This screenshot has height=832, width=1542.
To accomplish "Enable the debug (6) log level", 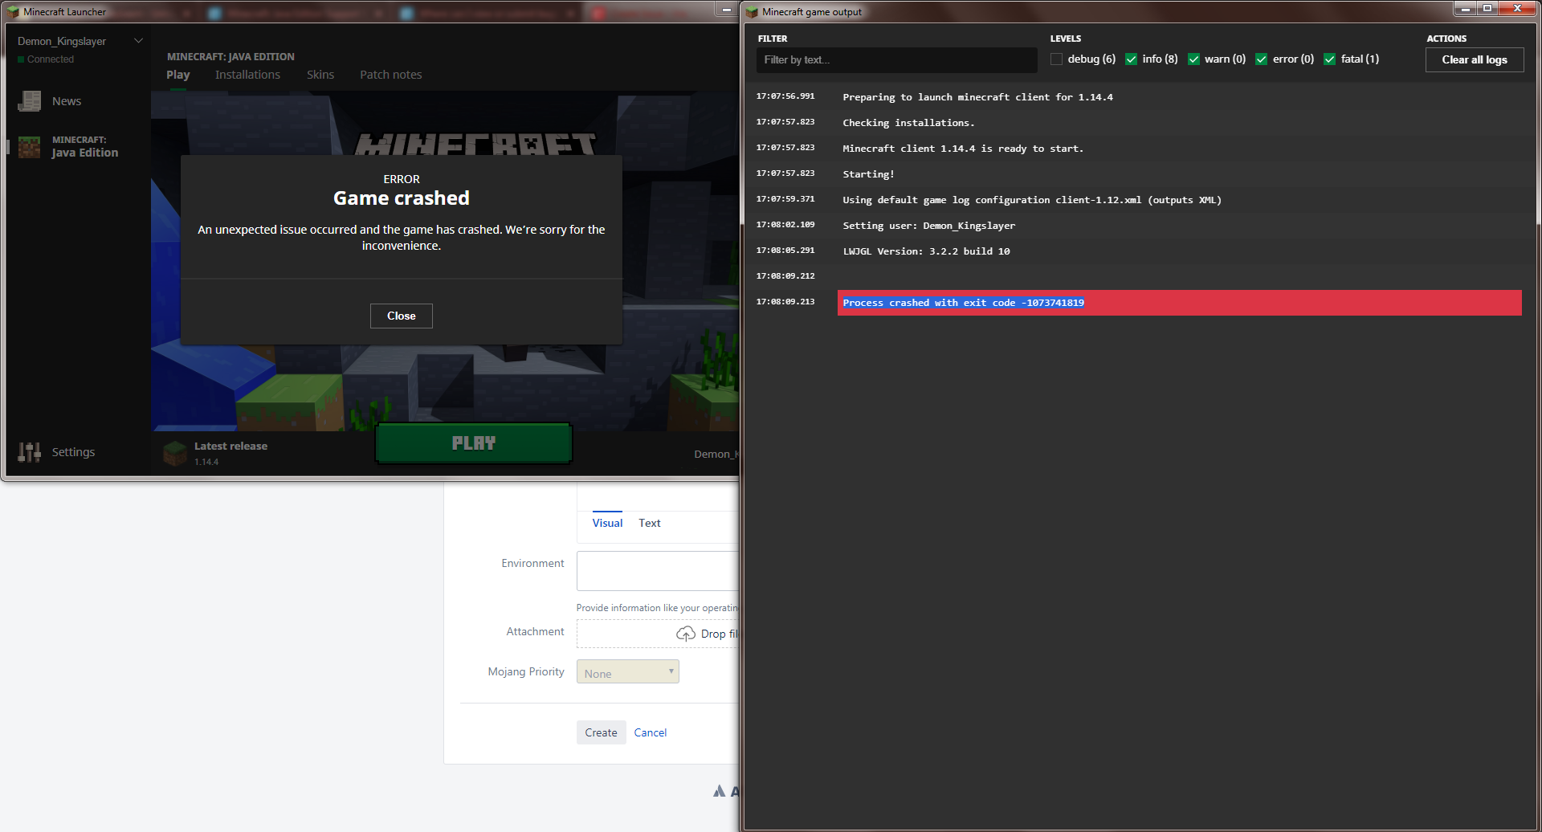I will point(1056,59).
